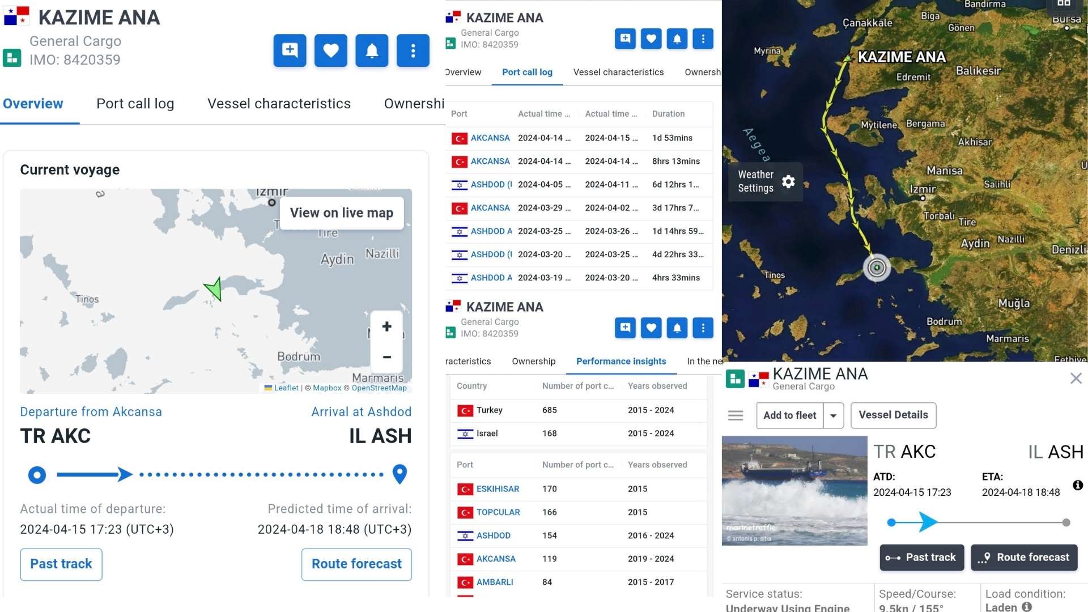Click the vessel photo thumbnail
The width and height of the screenshot is (1088, 612).
[794, 490]
